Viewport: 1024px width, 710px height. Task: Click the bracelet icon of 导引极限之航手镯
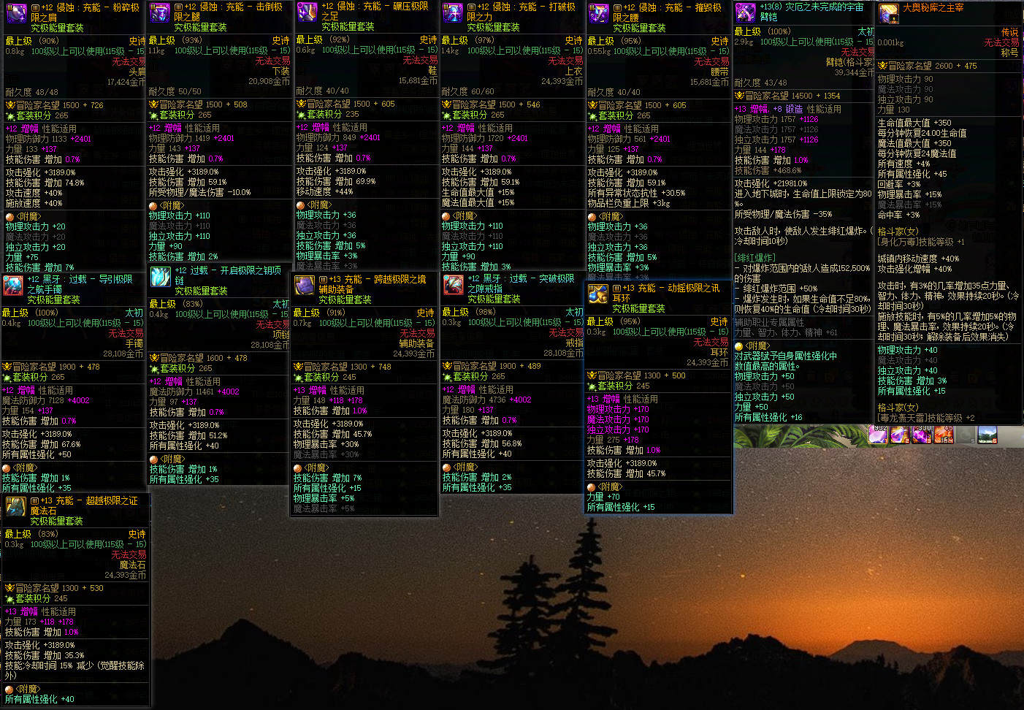coord(13,286)
